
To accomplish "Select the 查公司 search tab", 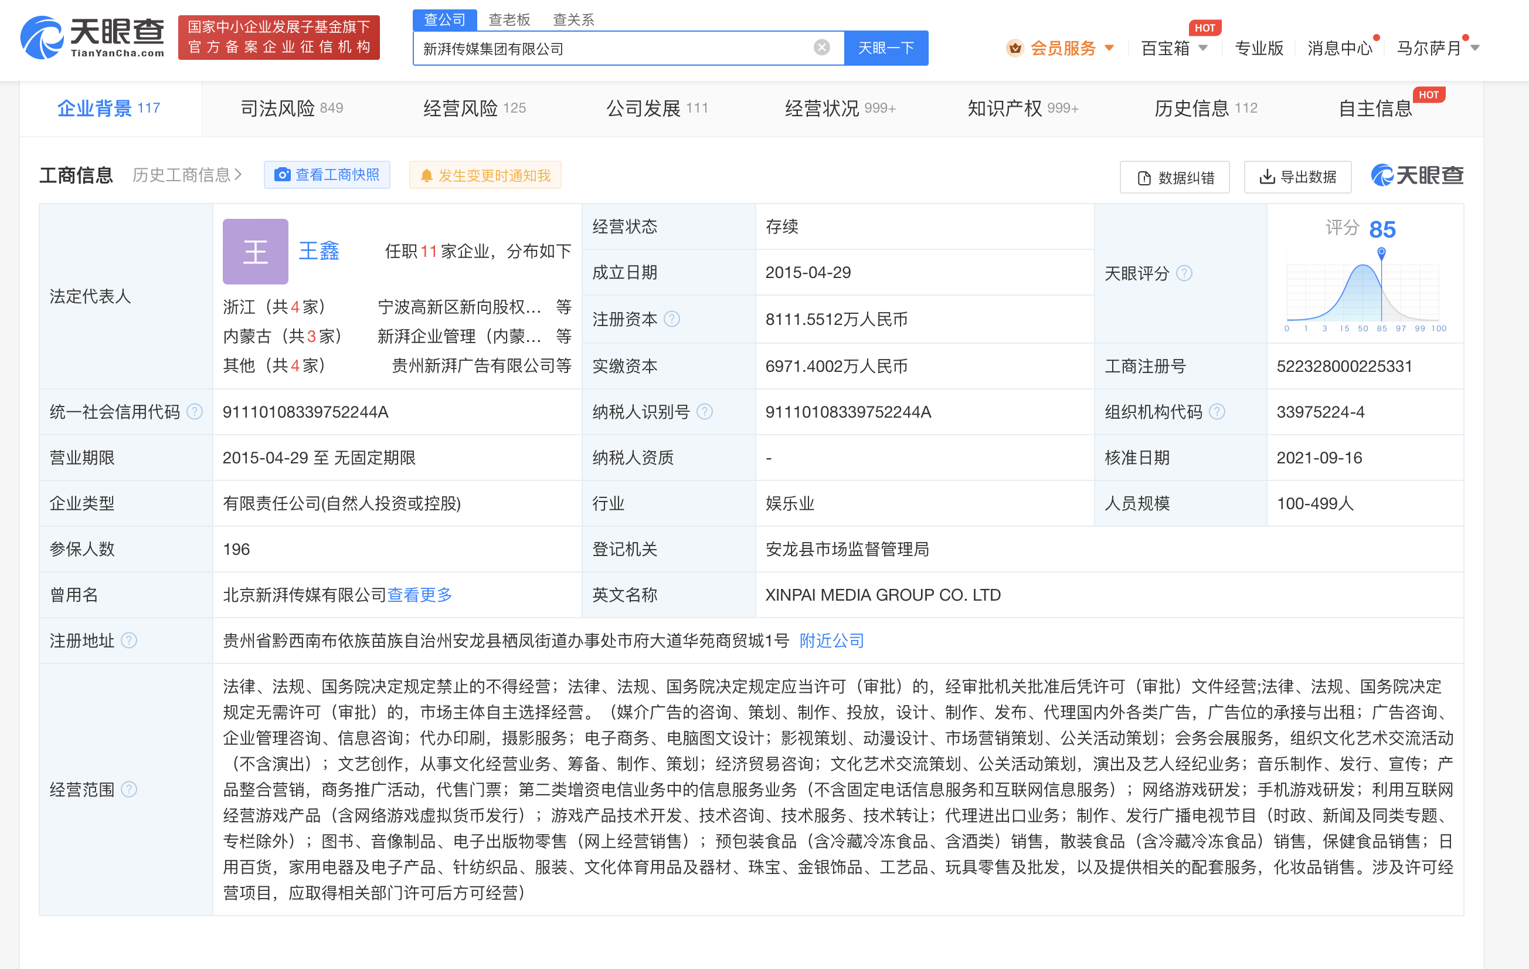I will coord(444,20).
